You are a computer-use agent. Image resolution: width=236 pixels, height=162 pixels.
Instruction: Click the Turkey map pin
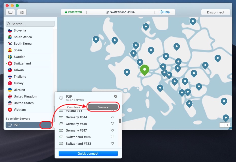tap(224, 102)
